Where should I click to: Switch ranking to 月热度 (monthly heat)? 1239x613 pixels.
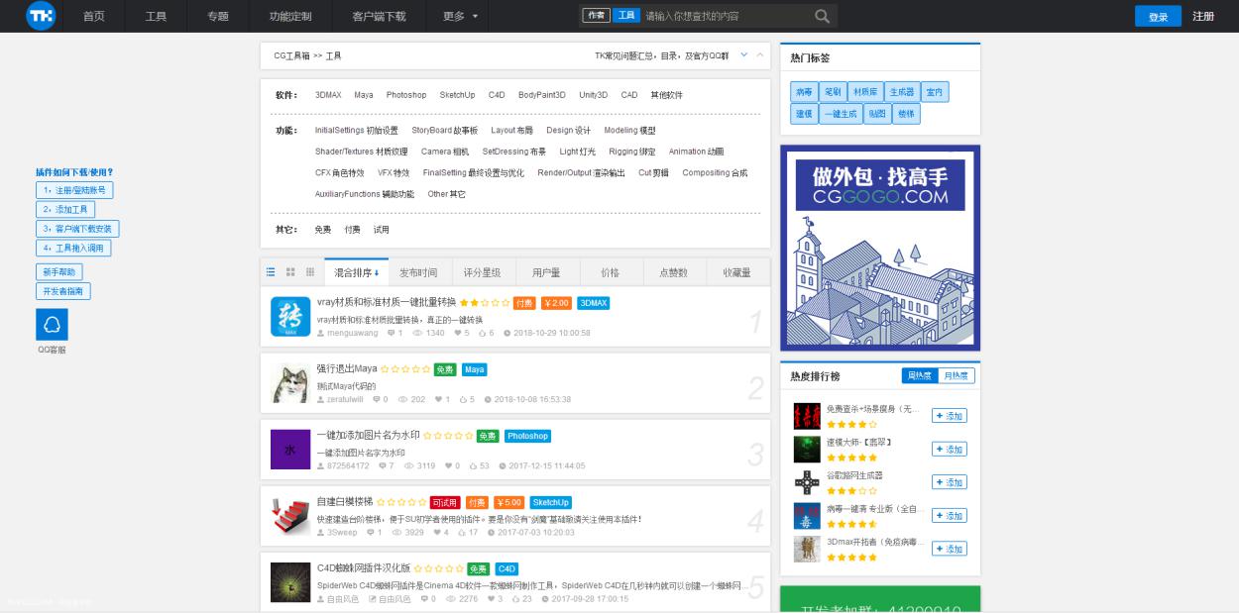pos(956,374)
